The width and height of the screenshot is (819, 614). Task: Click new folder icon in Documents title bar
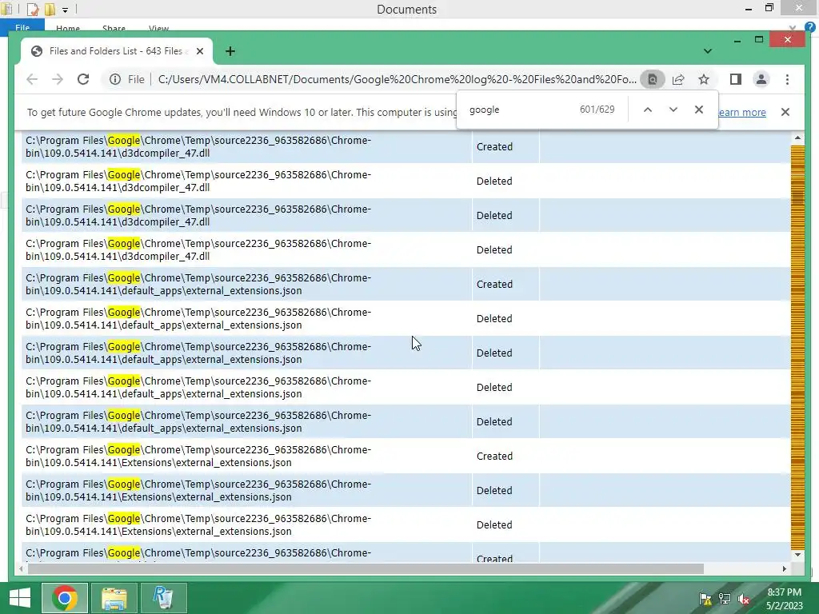click(50, 9)
